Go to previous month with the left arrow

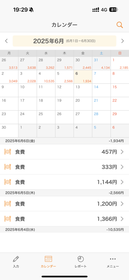pos(7,41)
